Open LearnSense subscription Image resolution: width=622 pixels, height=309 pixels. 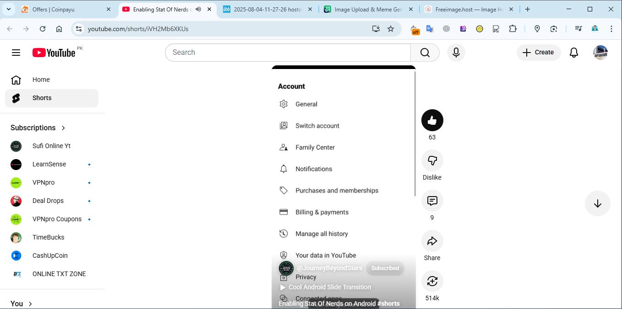coord(52,164)
